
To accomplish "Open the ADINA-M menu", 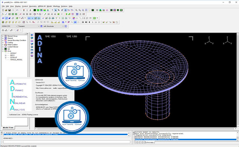I will (x=41, y=6).
